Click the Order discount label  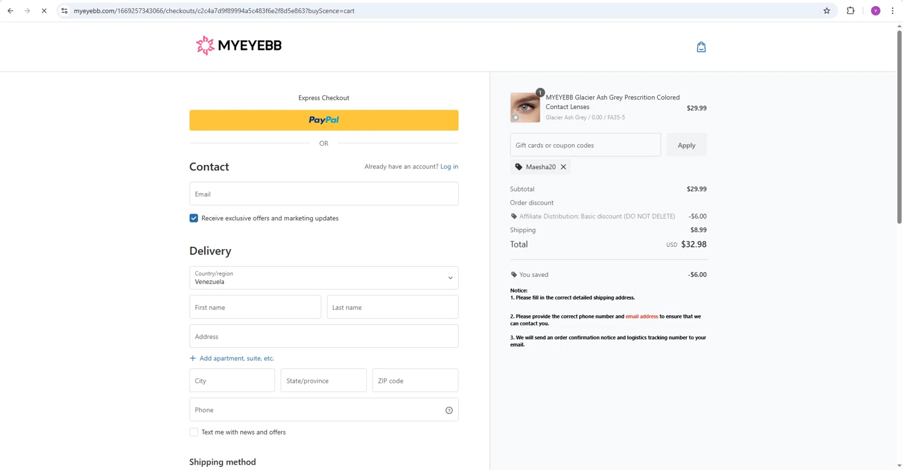(x=532, y=203)
